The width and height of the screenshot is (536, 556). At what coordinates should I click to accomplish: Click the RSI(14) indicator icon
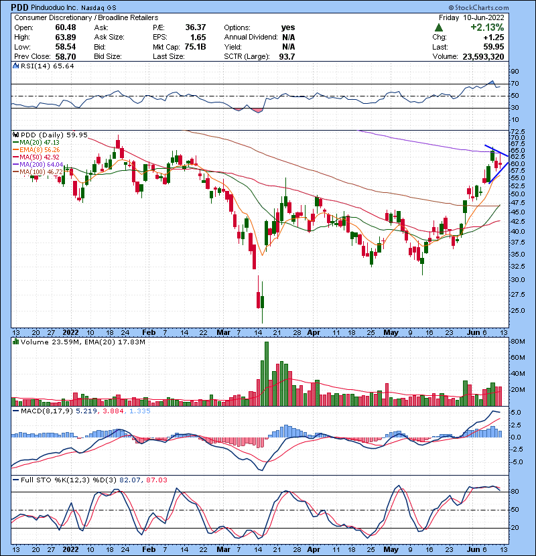(15, 66)
